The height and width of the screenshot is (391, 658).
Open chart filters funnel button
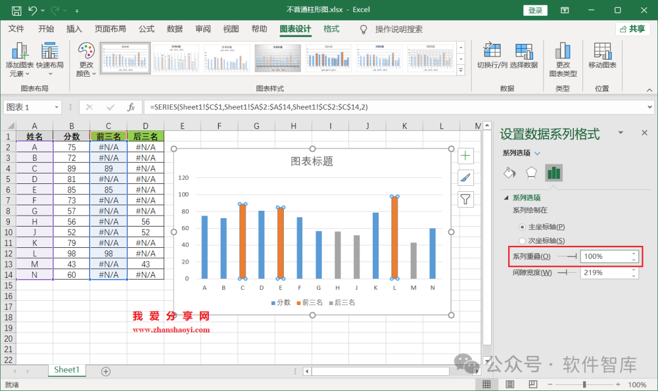(x=465, y=200)
